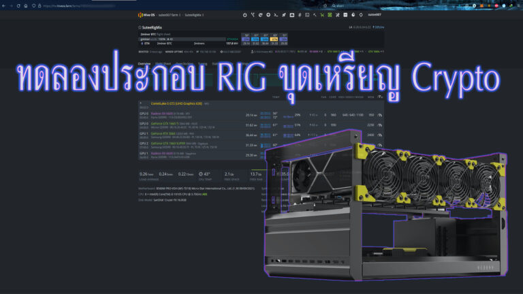The image size is (523, 294).
Task: Open overclock tuning icon for GeForce RTX 3060
Action: pyautogui.click(x=379, y=135)
